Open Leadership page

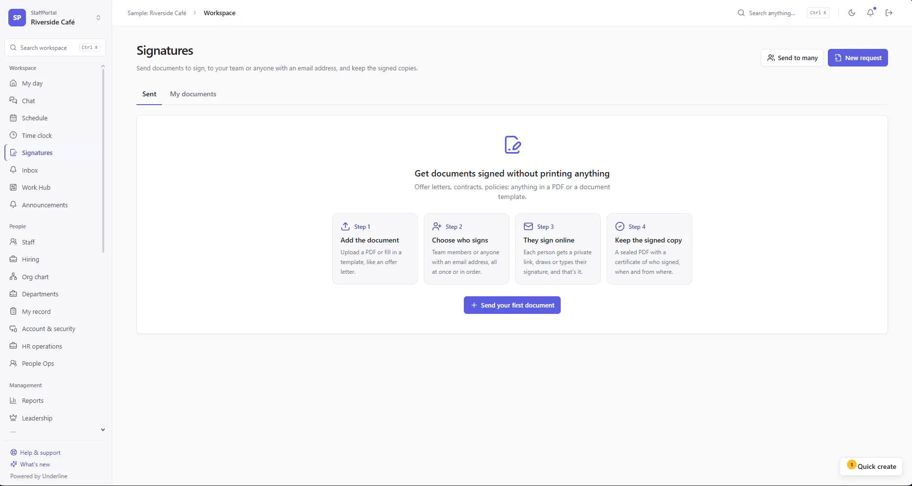[53, 418]
